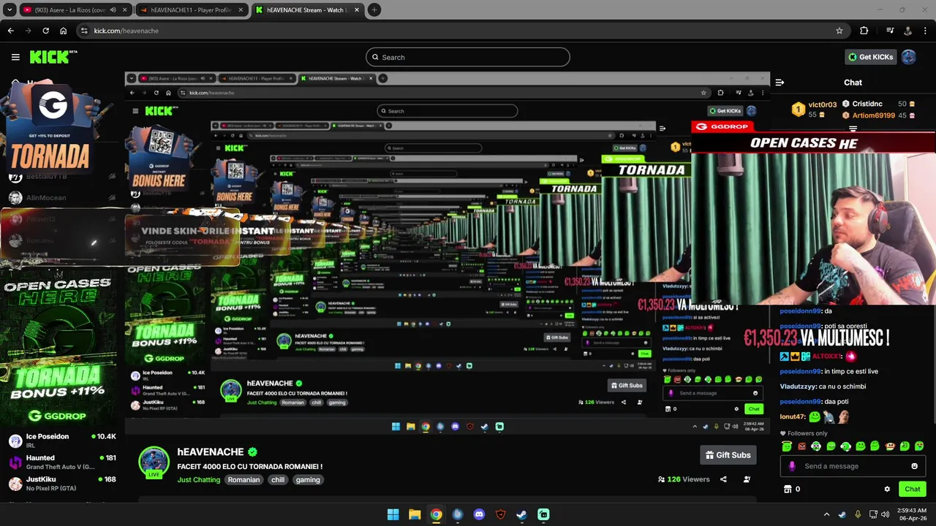Select the chill tag
Image resolution: width=936 pixels, height=526 pixels.
click(278, 480)
